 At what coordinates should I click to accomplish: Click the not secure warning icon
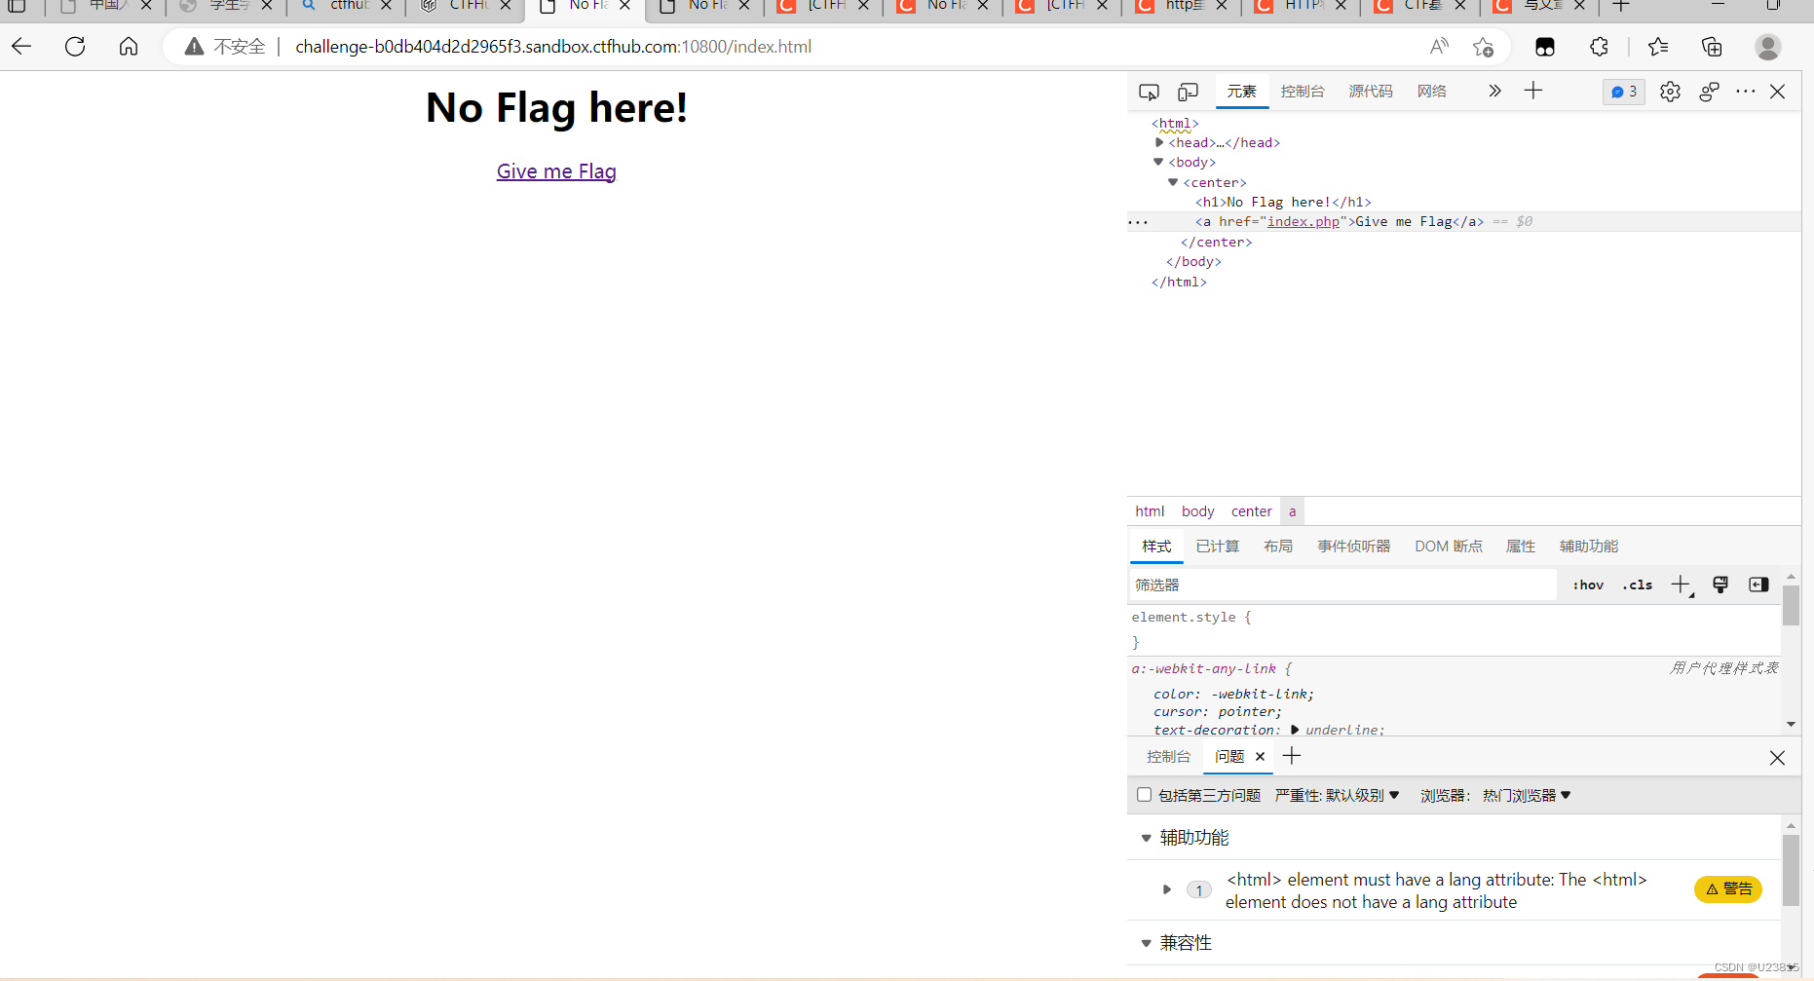(195, 47)
